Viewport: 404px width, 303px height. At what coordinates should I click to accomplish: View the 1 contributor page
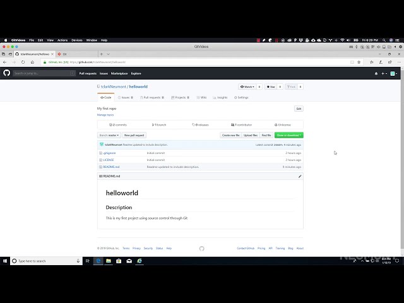pos(241,125)
